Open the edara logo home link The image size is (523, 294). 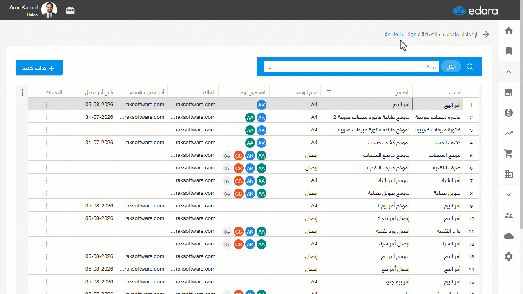[x=475, y=11]
